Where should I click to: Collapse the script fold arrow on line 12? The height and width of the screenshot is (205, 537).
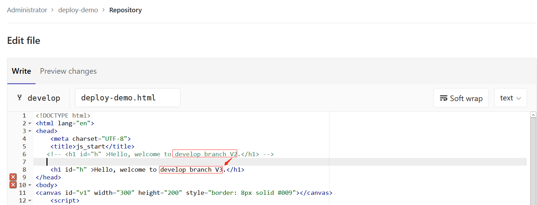point(30,201)
